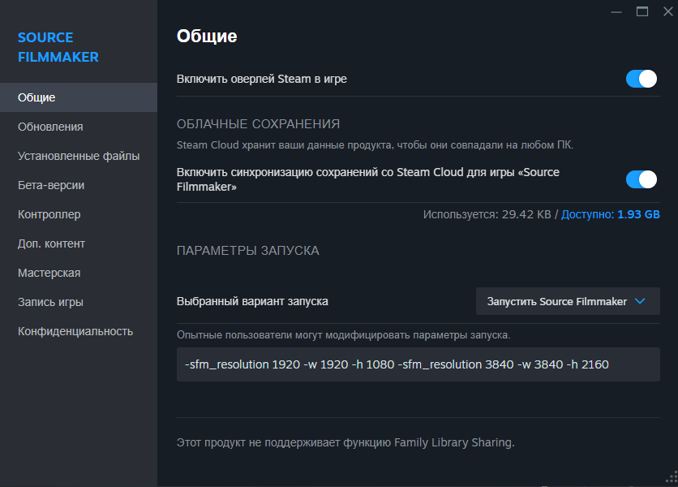Click the Используется: 29.42 KB text
This screenshot has height=487, width=678.
[487, 214]
